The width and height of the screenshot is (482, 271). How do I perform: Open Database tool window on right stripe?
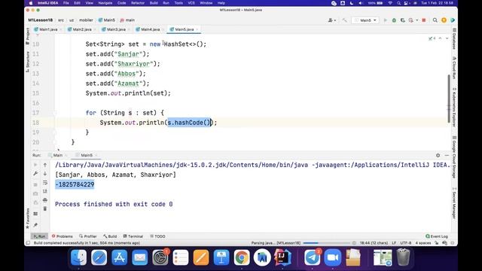tap(454, 38)
